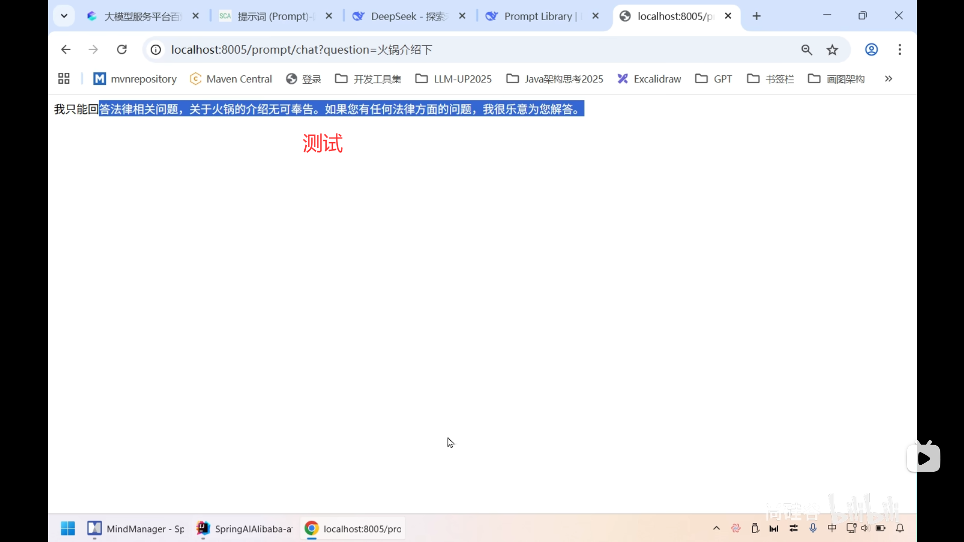Screen dimensions: 964x542
Task: Open the microphone indicator in system tray
Action: point(813,528)
